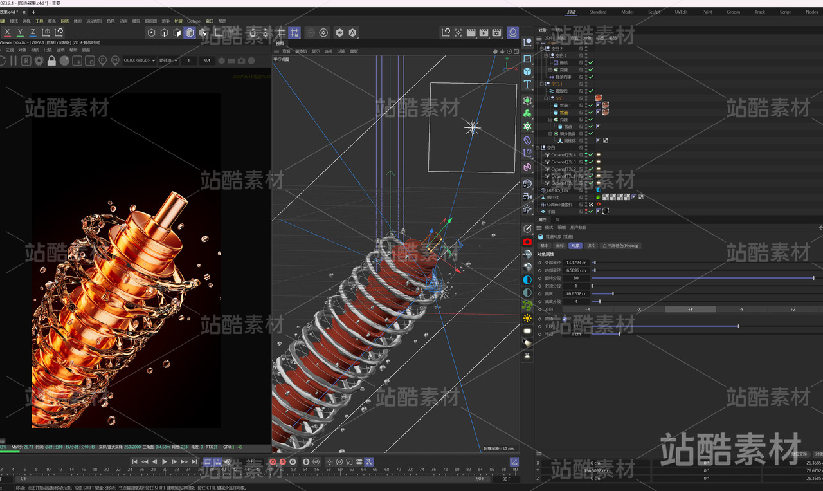Set direction to +X
Screen dimensions: 823x491
coord(587,310)
